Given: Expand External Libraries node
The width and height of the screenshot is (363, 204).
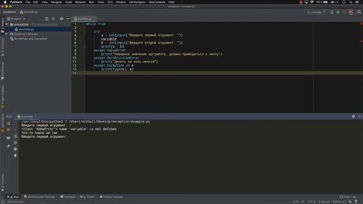Looking at the screenshot, I should (x=7, y=34).
